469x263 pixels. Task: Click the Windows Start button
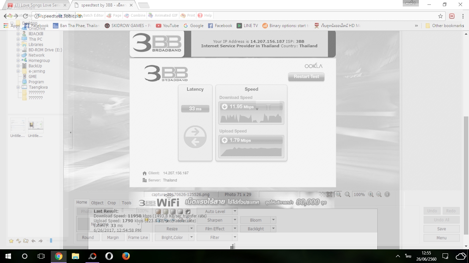pyautogui.click(x=8, y=256)
